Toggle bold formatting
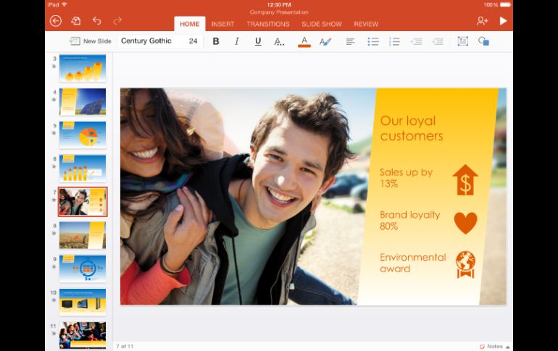Screen dimensions: 558x351 (x=216, y=41)
